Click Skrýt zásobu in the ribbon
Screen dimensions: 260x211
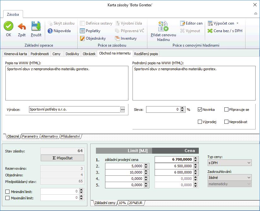tap(61, 23)
